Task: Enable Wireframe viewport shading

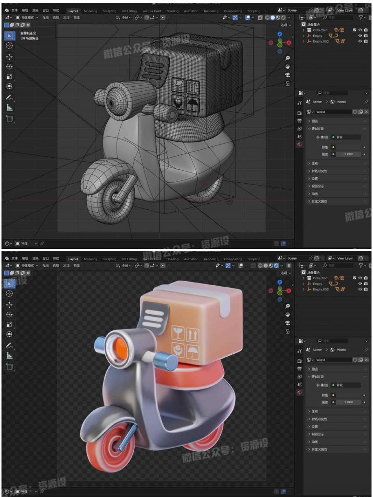Action: click(267, 18)
